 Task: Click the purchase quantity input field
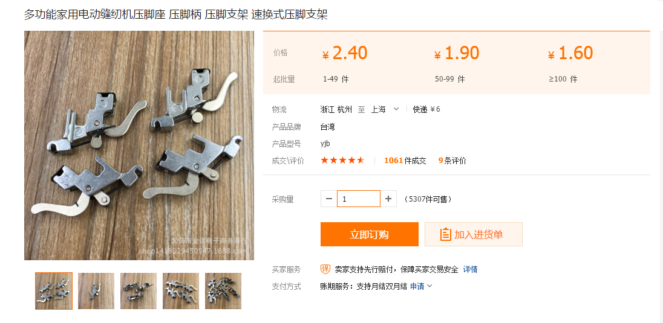point(359,199)
